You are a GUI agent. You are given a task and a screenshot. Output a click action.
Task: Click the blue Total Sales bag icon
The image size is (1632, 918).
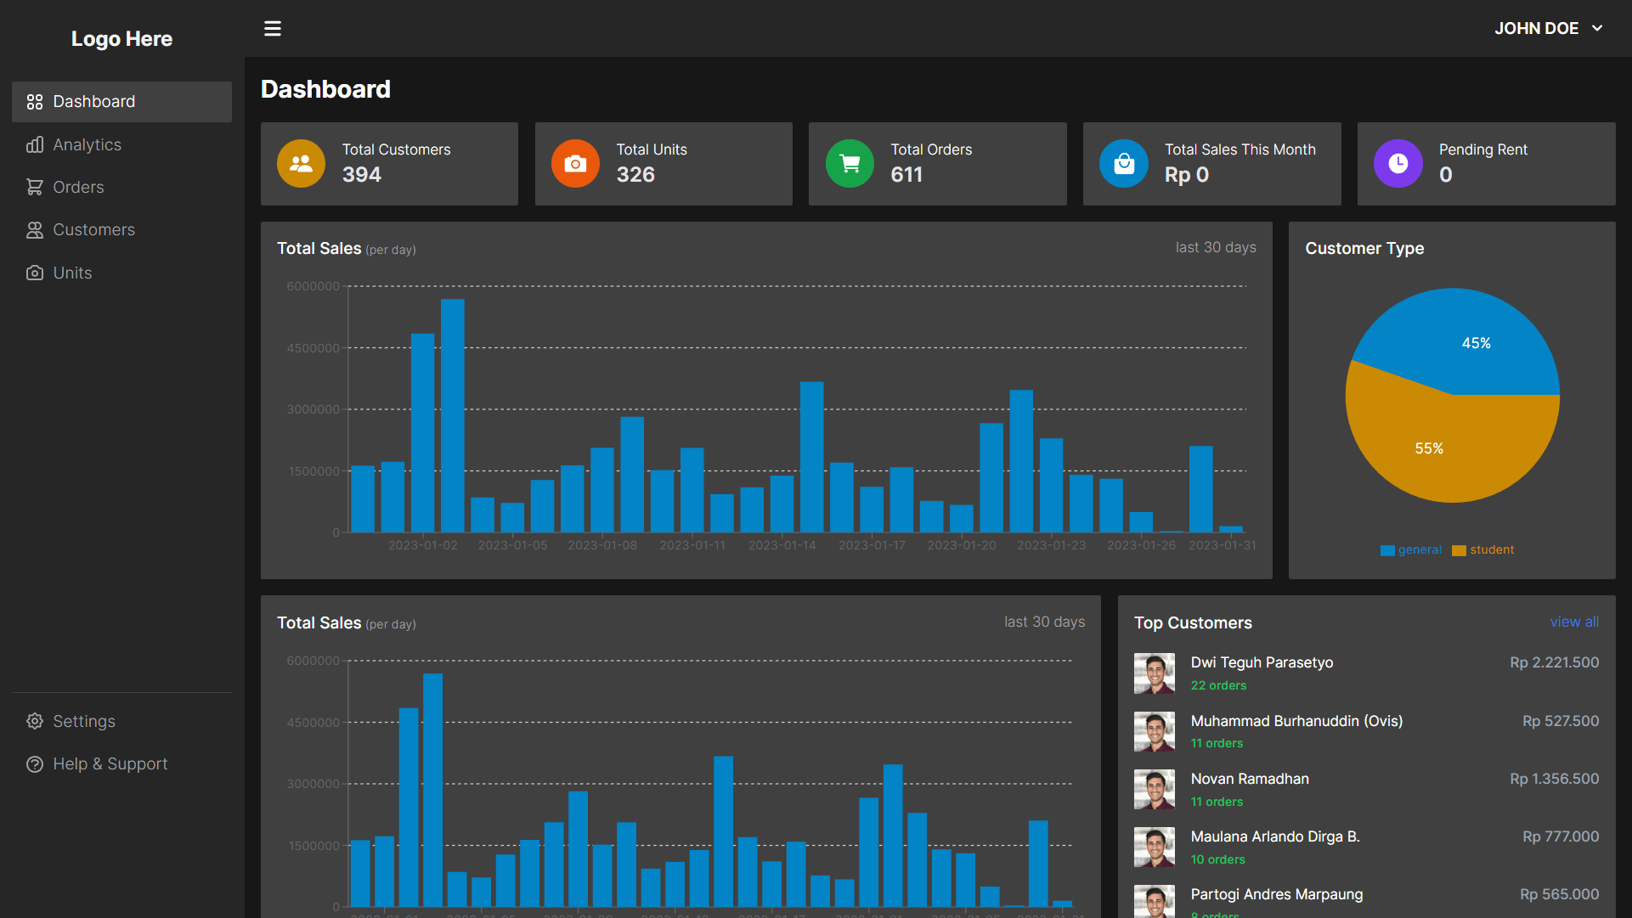tap(1123, 164)
